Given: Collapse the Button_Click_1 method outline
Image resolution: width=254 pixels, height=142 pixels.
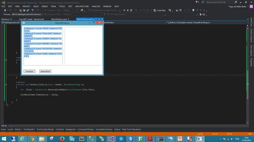Looking at the screenshot, I should point(6,84).
